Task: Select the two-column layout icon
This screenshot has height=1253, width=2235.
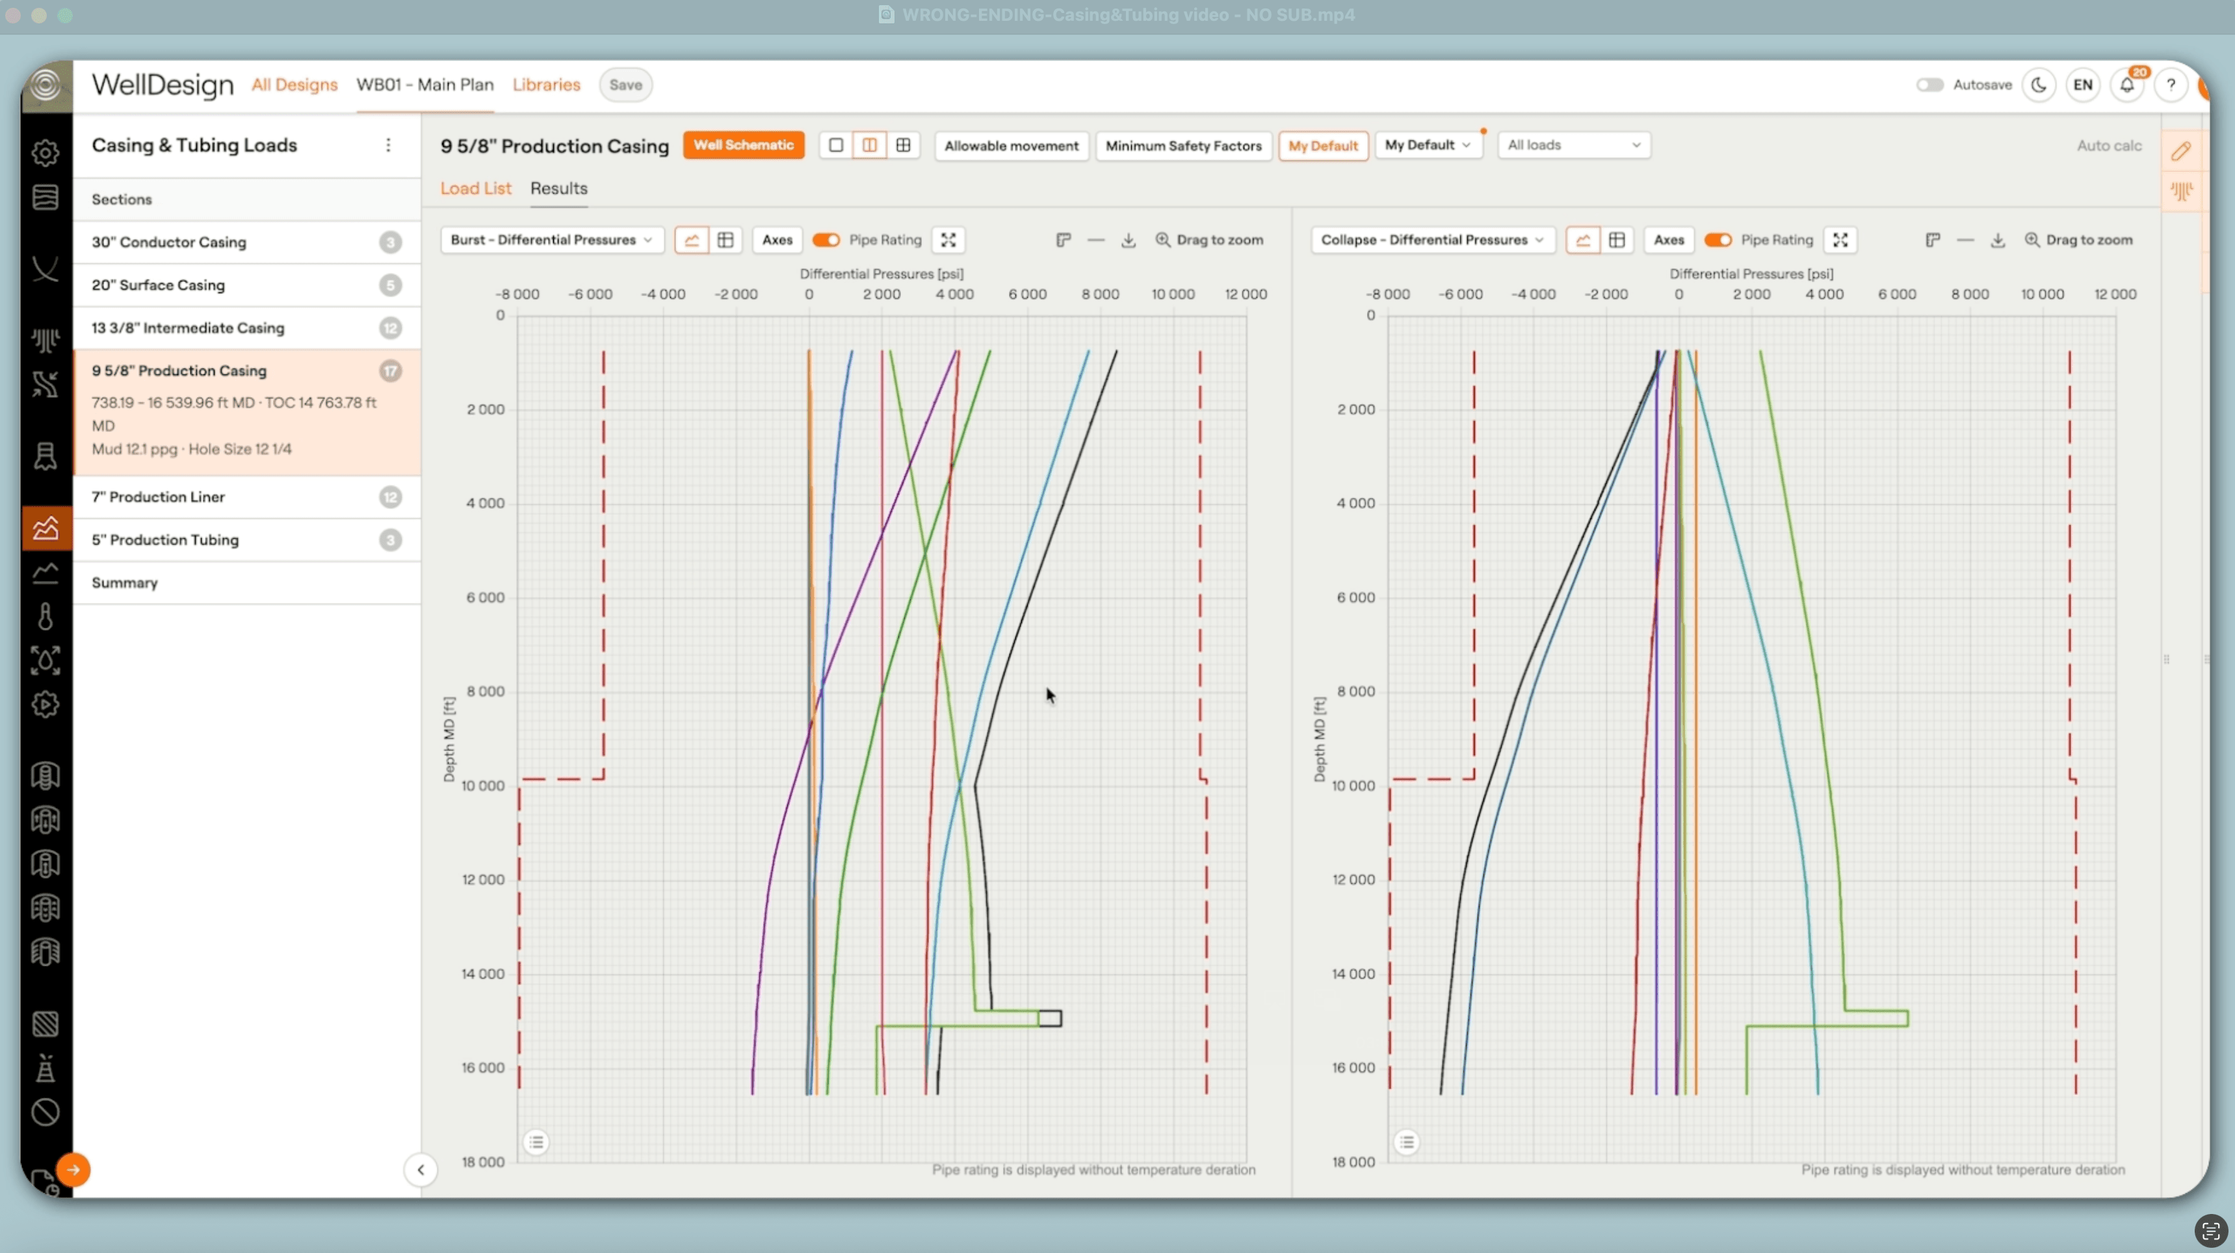Action: coord(869,145)
